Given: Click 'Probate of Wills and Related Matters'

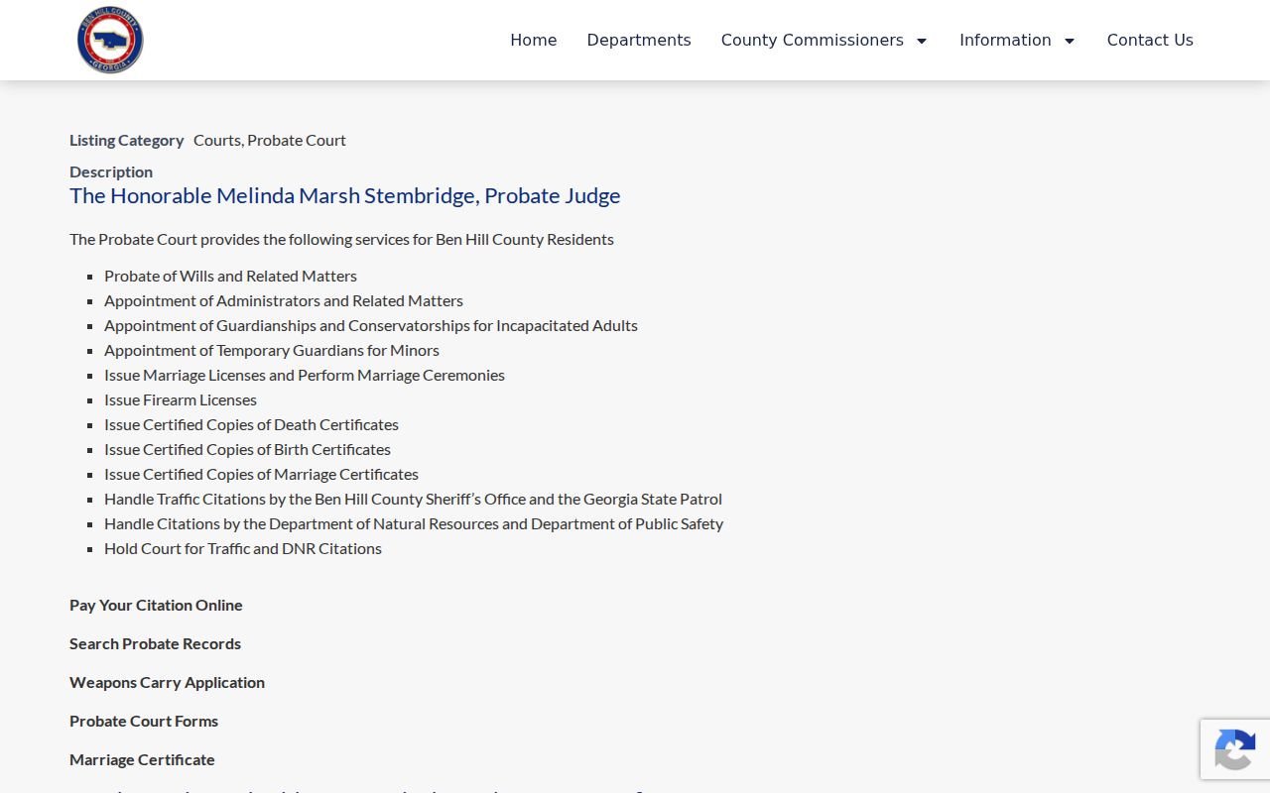Looking at the screenshot, I should click(230, 276).
